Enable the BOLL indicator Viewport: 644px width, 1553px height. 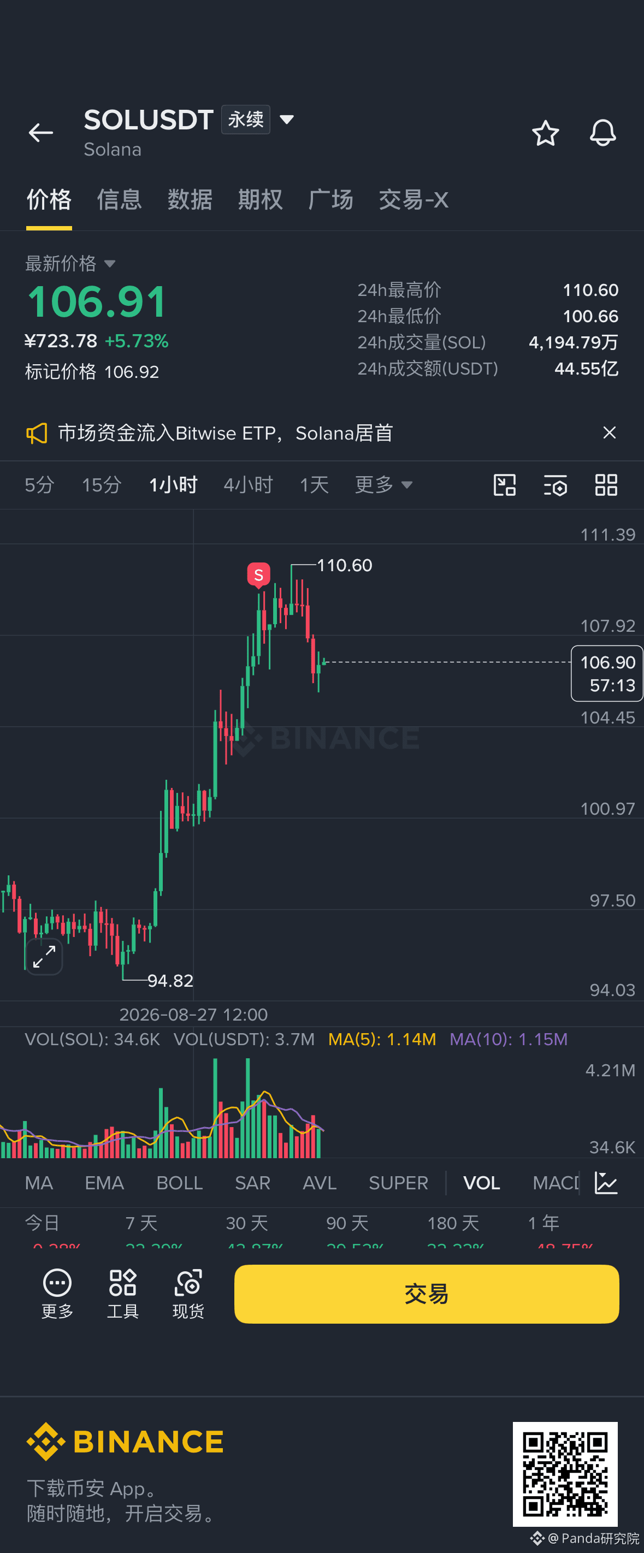(179, 1183)
